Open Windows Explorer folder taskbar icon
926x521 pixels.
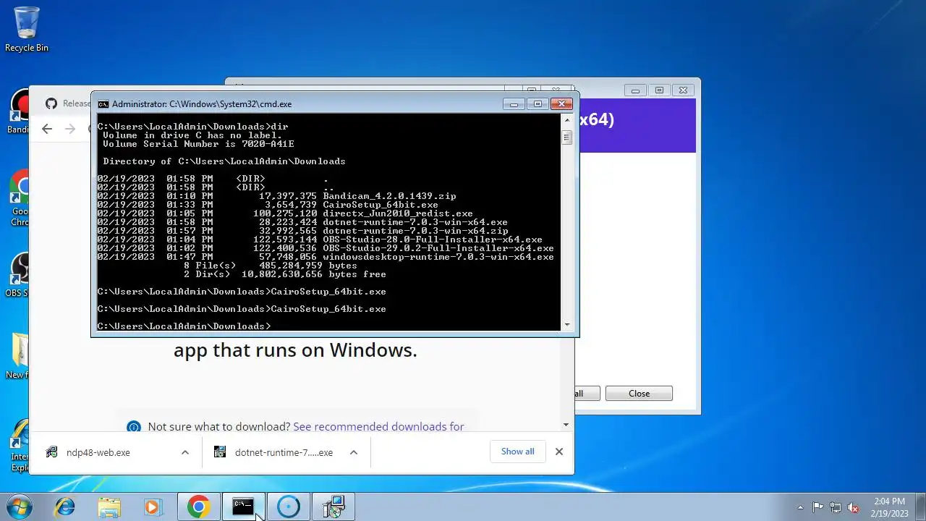click(109, 507)
